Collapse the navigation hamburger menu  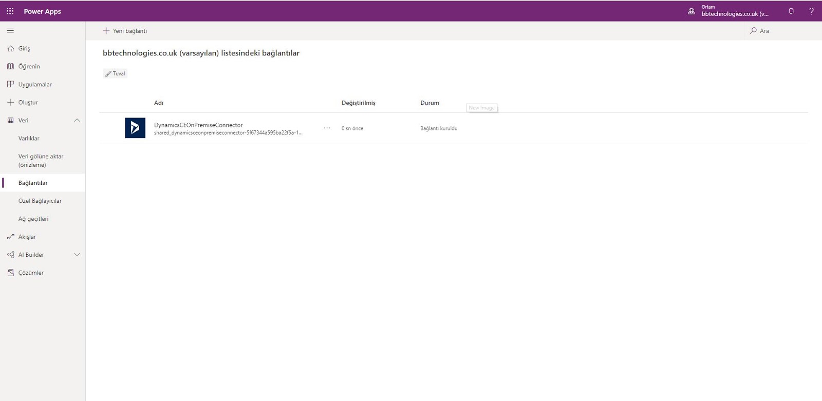10,31
